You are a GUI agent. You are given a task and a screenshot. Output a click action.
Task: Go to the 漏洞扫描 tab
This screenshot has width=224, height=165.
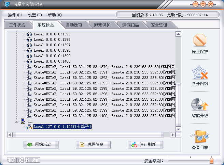coord(130,25)
